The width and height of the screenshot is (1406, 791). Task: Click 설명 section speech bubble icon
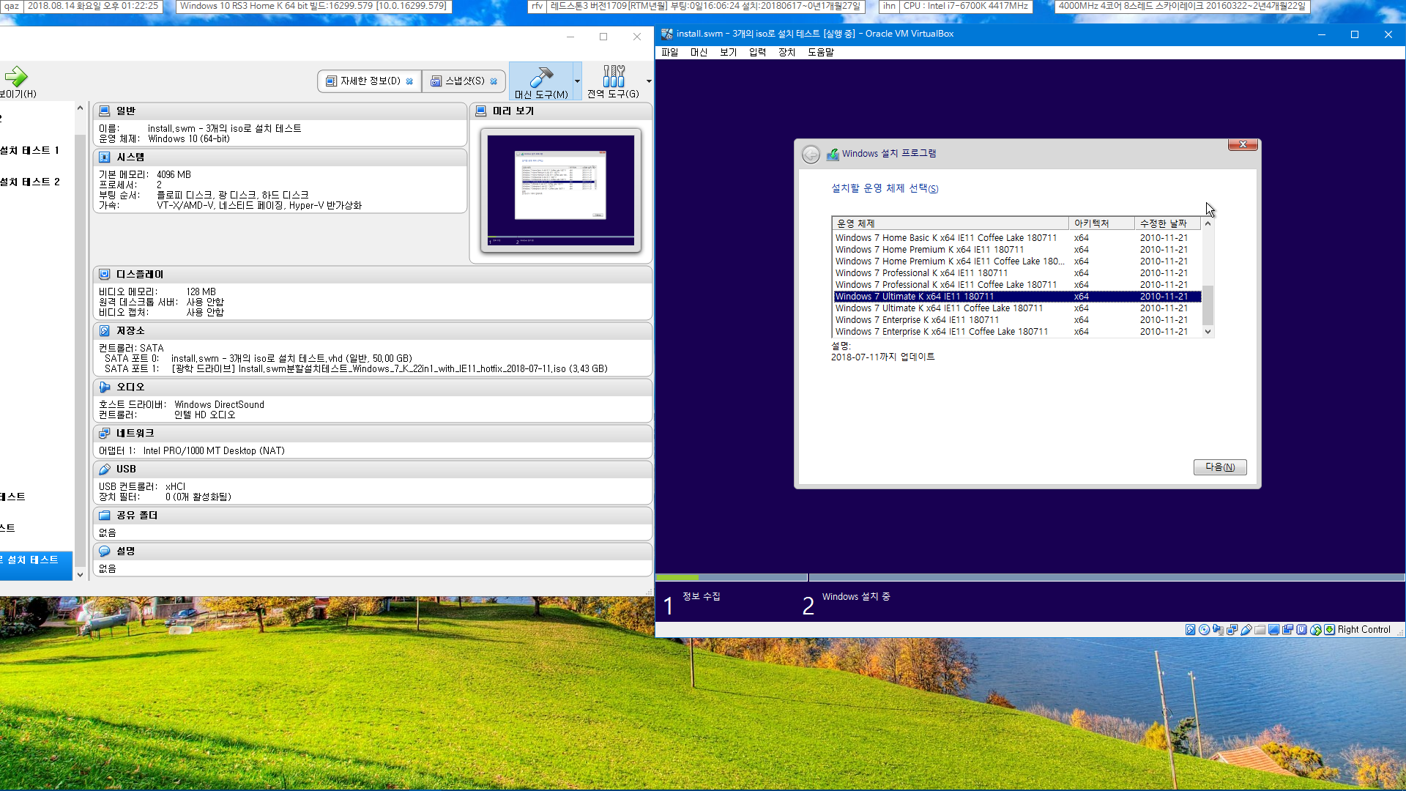tap(105, 551)
